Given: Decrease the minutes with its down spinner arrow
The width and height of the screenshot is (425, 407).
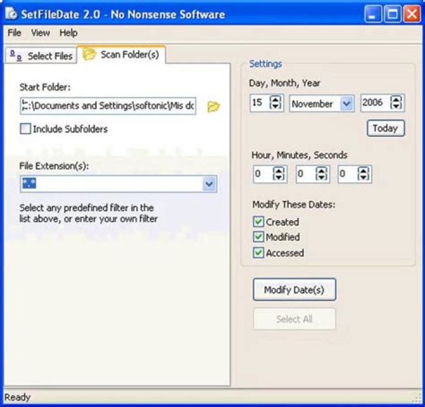Looking at the screenshot, I should 321,177.
